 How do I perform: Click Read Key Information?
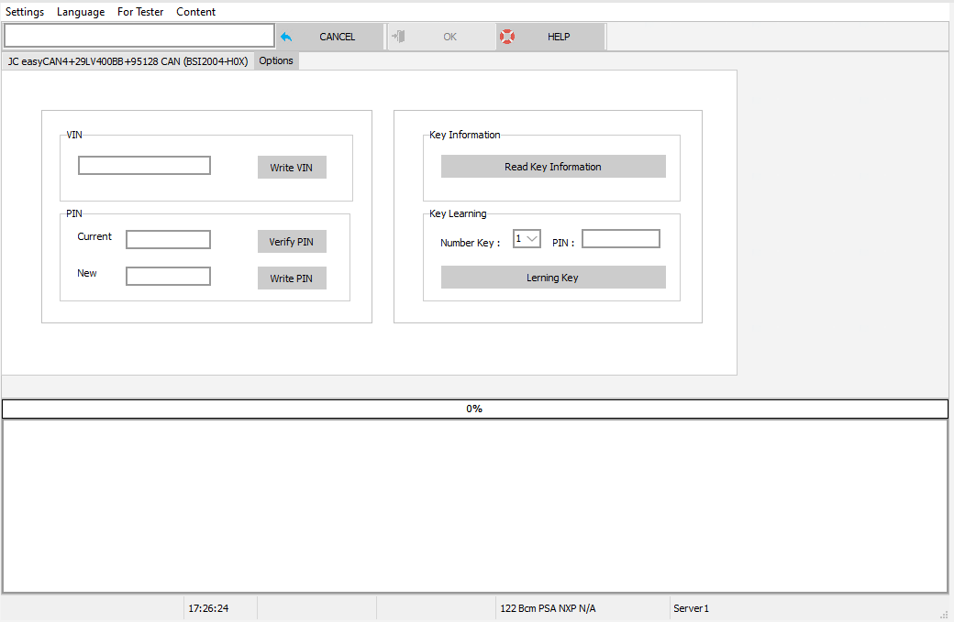pyautogui.click(x=553, y=166)
